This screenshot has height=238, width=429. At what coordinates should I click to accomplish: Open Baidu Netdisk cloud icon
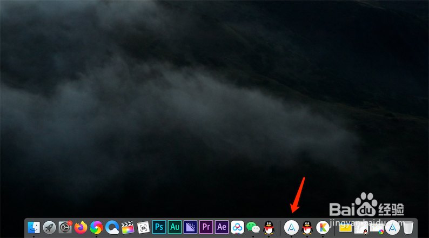(x=237, y=227)
